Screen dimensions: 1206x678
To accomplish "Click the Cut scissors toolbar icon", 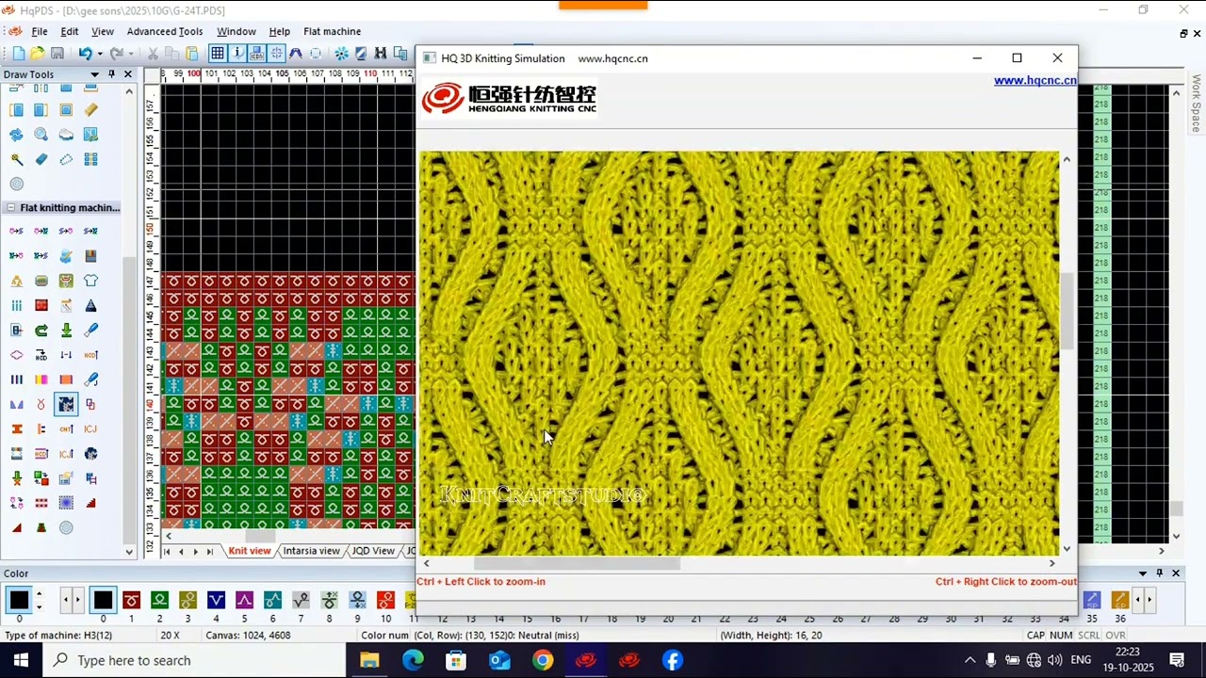I will tap(153, 54).
